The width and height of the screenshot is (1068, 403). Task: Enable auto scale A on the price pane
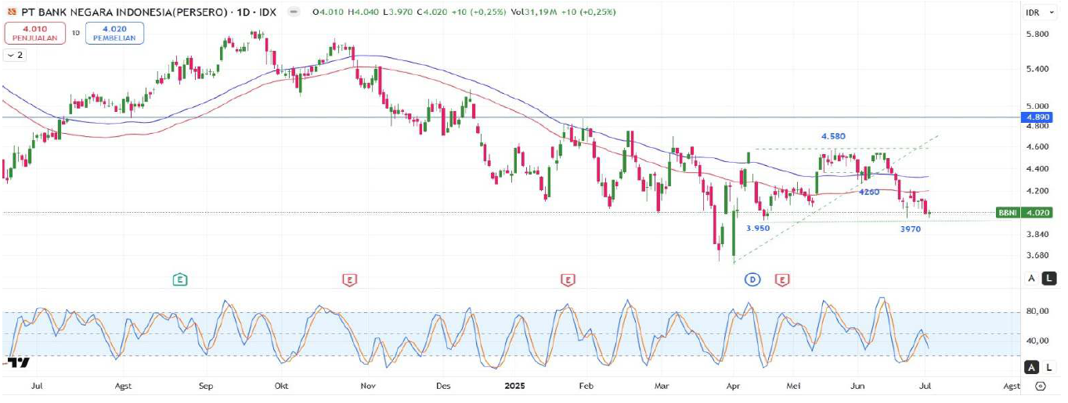point(1032,278)
